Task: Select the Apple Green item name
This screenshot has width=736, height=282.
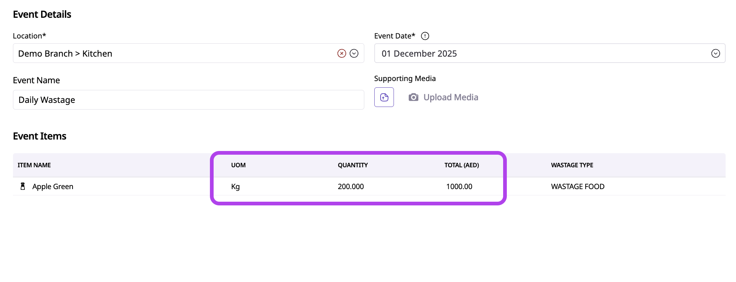Action: click(x=53, y=187)
